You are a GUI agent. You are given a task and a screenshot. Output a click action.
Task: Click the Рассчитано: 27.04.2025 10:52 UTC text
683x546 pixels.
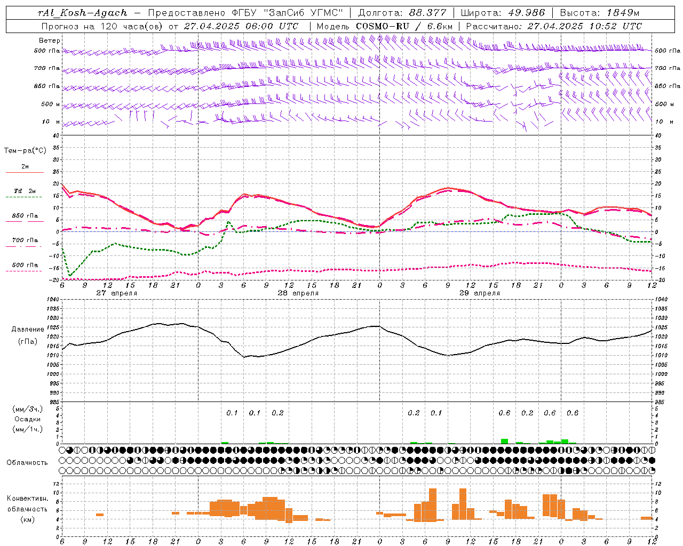[554, 26]
